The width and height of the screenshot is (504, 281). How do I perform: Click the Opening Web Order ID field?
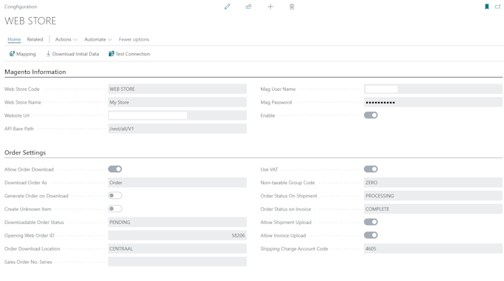tap(177, 235)
